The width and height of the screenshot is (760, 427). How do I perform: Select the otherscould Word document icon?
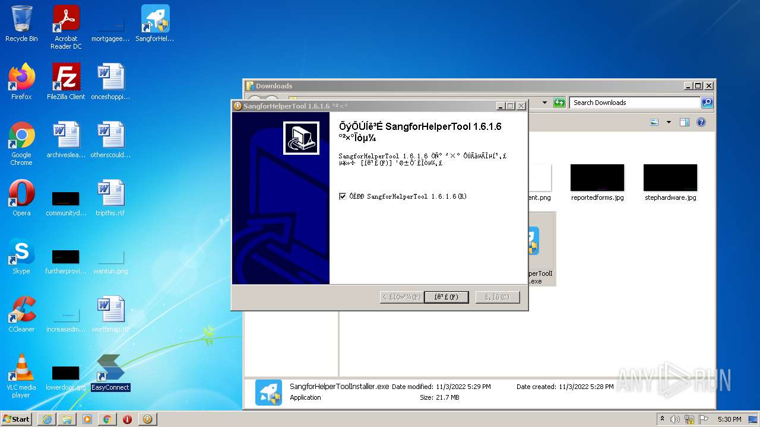(x=110, y=140)
